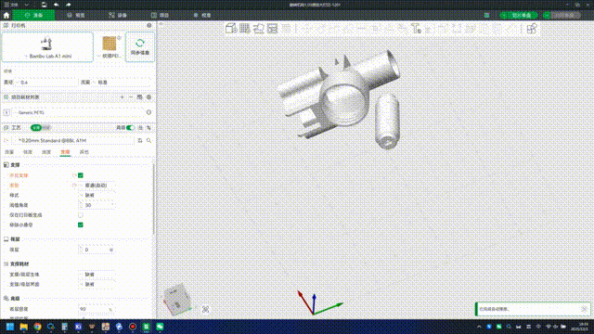594x334 pixels.
Task: Click the filament 1 color swatch
Action: pyautogui.click(x=6, y=112)
